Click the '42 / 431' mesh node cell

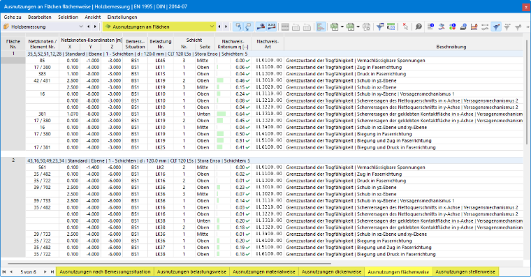42,80
